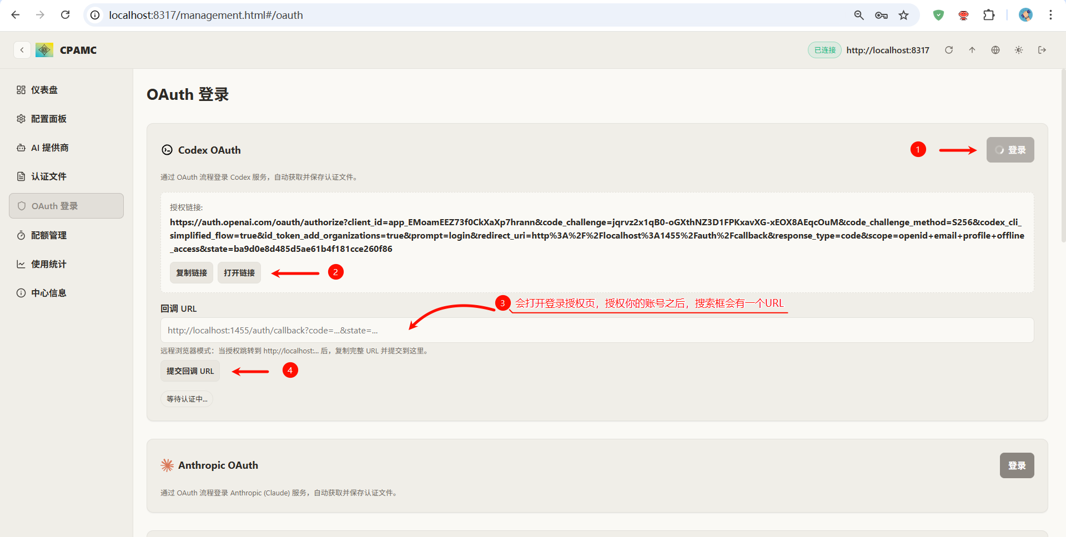Reload the page in browser toolbar
This screenshot has height=537, width=1066.
[66, 15]
